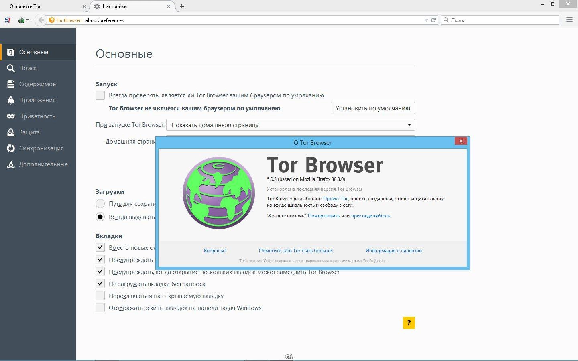Click the Поиск magnifier sidebar icon
This screenshot has width=578, height=361.
(x=11, y=68)
